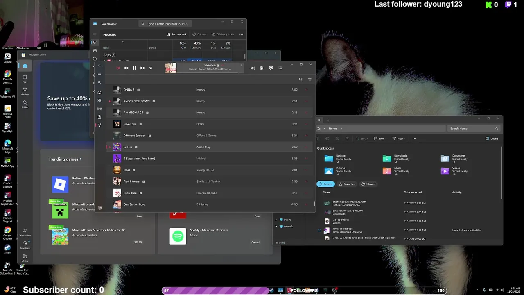Toggle Details pane in File Explorer
This screenshot has height=295, width=524.
(492, 138)
